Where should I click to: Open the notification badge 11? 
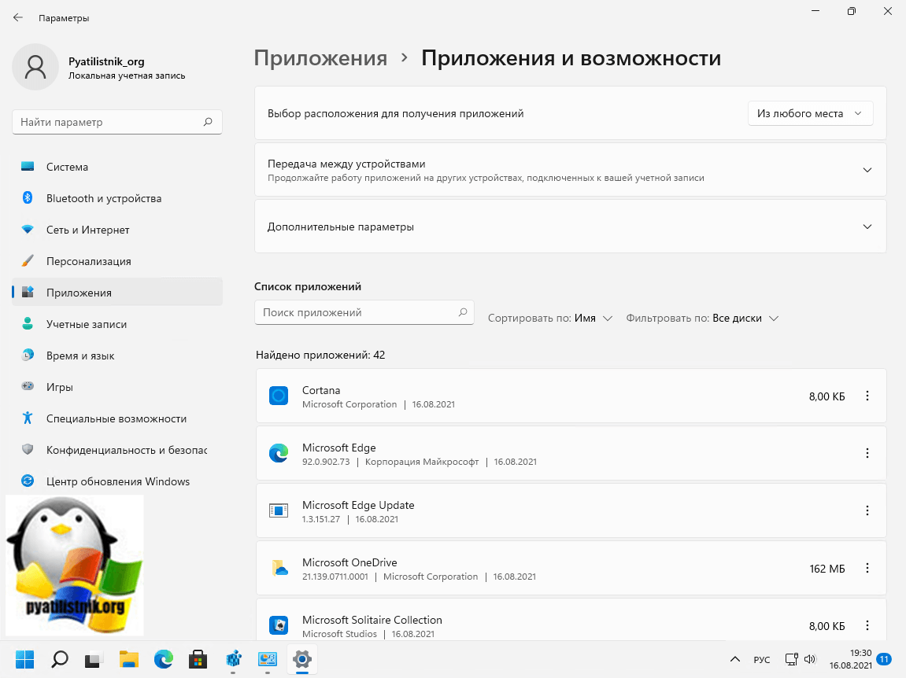pyautogui.click(x=883, y=659)
